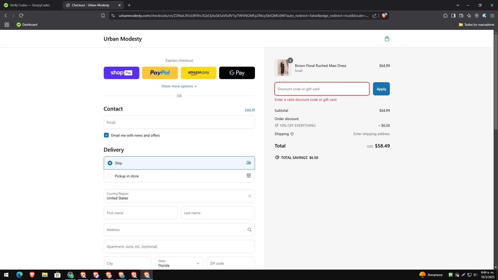This screenshot has height=280, width=498.
Task: Select Pickup in store radio button
Action: pyautogui.click(x=110, y=176)
